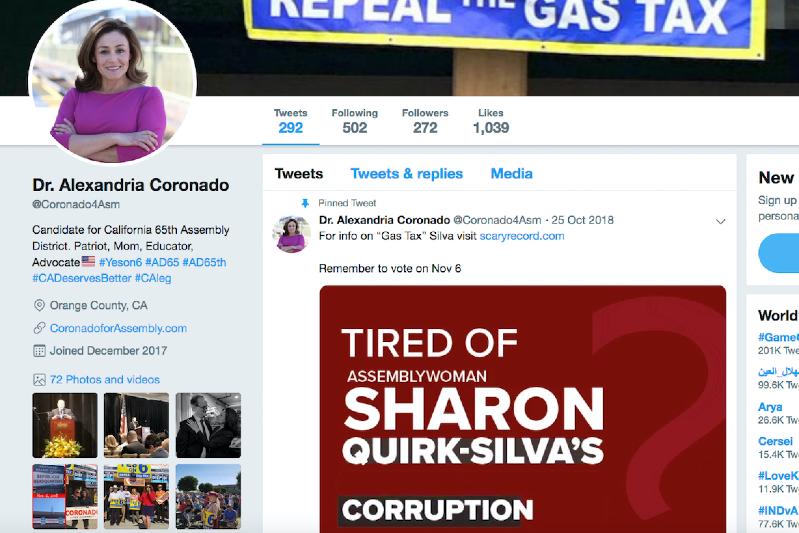This screenshot has width=799, height=533.
Task: Open the podium speaker photo thumbnail
Action: point(65,425)
